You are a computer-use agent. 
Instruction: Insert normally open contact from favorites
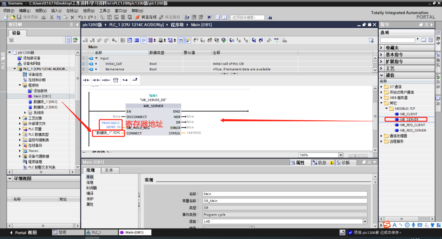pos(86,80)
